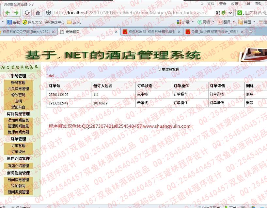This screenshot has height=208, width=267.
Task: Expand the 翻译 dropdown arrow
Action: (x=234, y=22)
